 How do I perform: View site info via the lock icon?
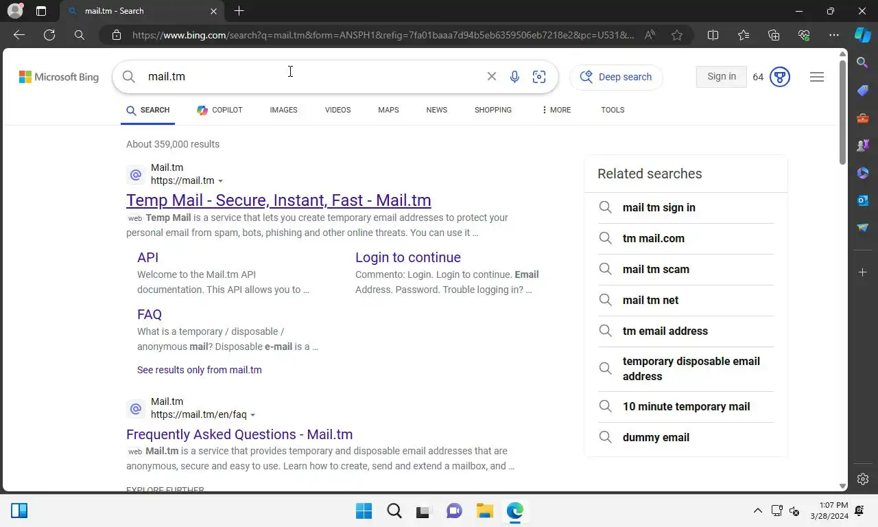[x=117, y=35]
